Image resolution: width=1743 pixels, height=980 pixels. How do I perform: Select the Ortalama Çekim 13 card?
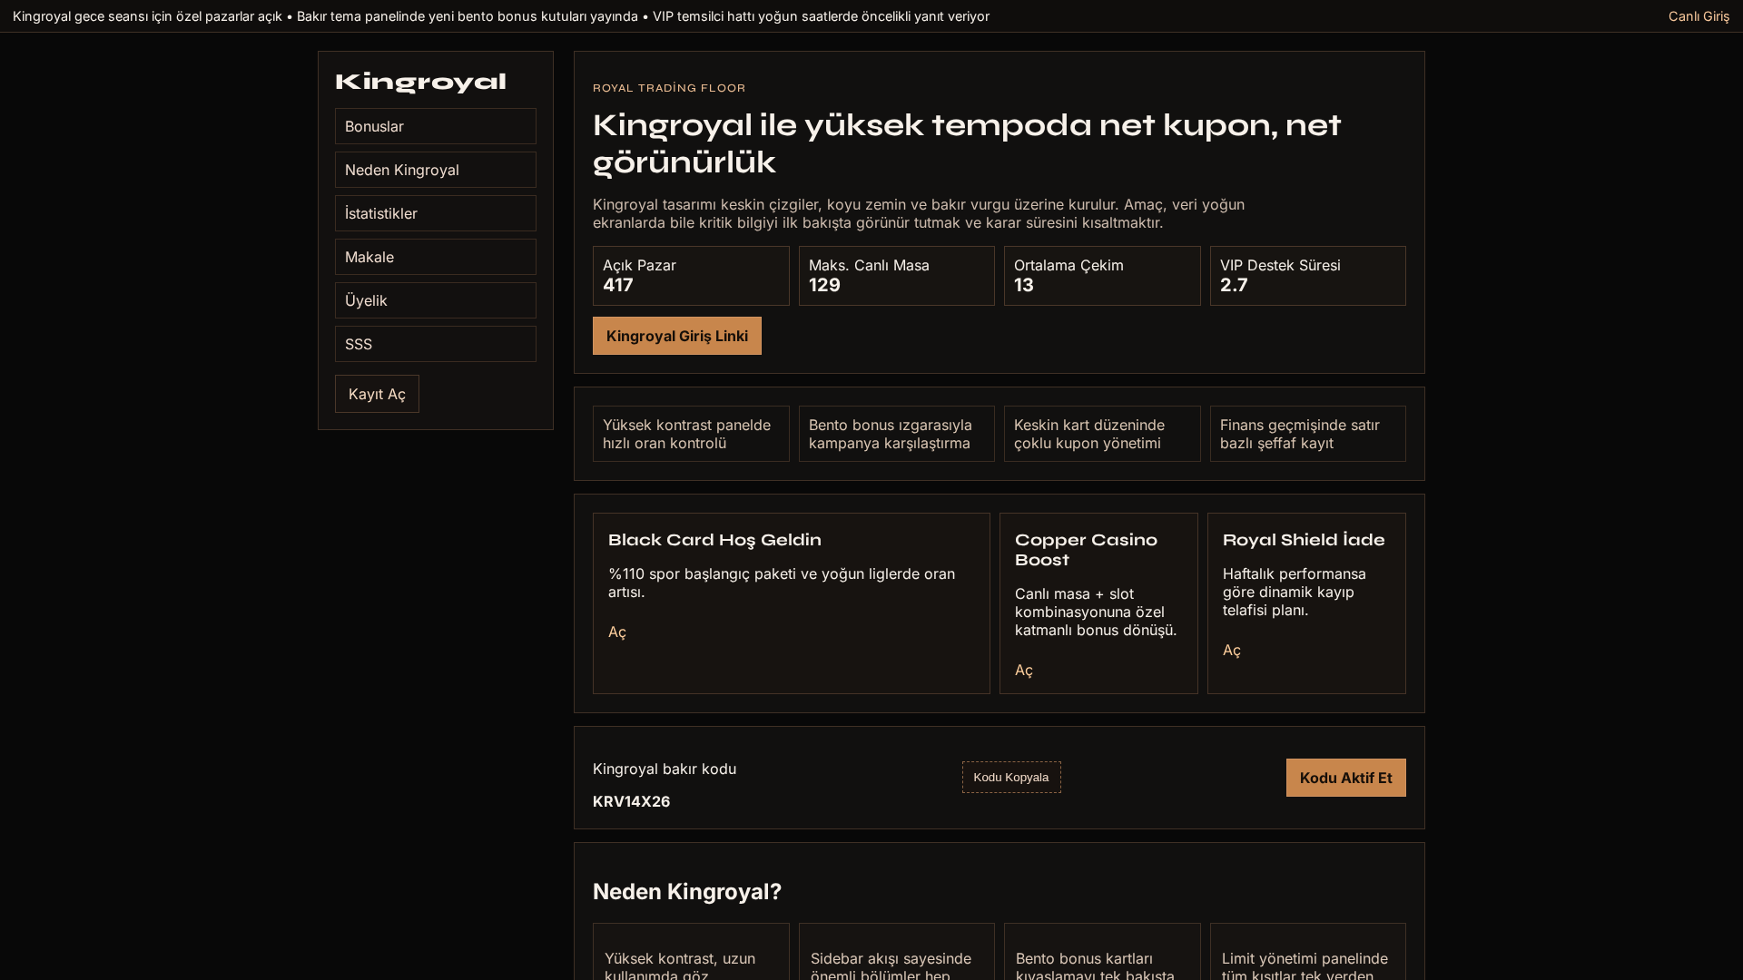(x=1102, y=276)
